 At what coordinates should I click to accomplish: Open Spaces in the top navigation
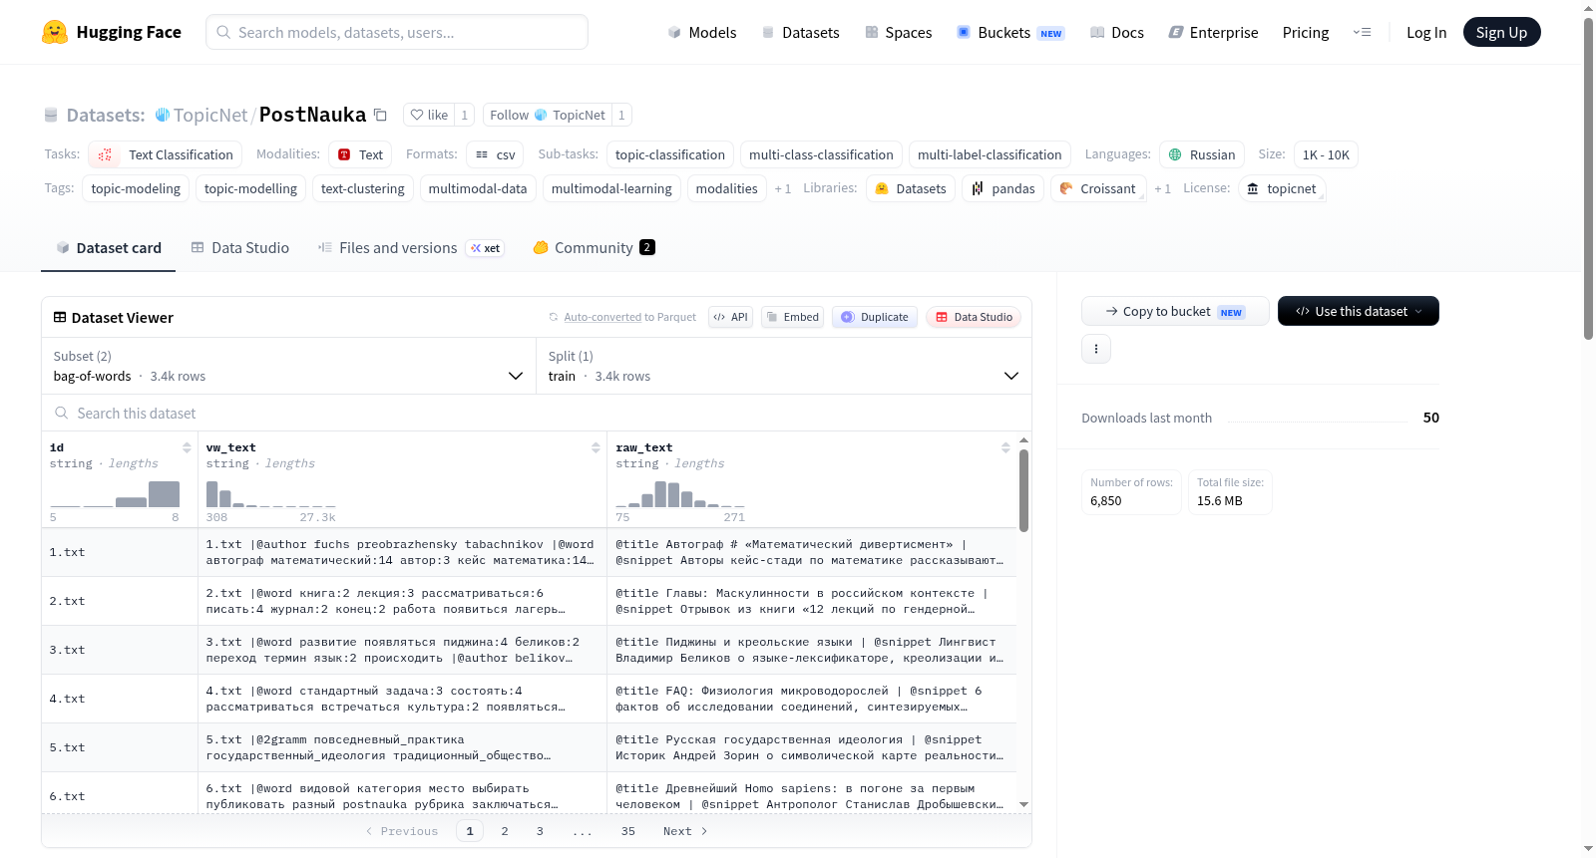click(x=898, y=32)
